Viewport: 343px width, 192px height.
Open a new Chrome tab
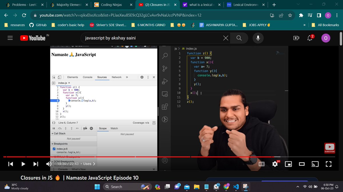coord(274,5)
